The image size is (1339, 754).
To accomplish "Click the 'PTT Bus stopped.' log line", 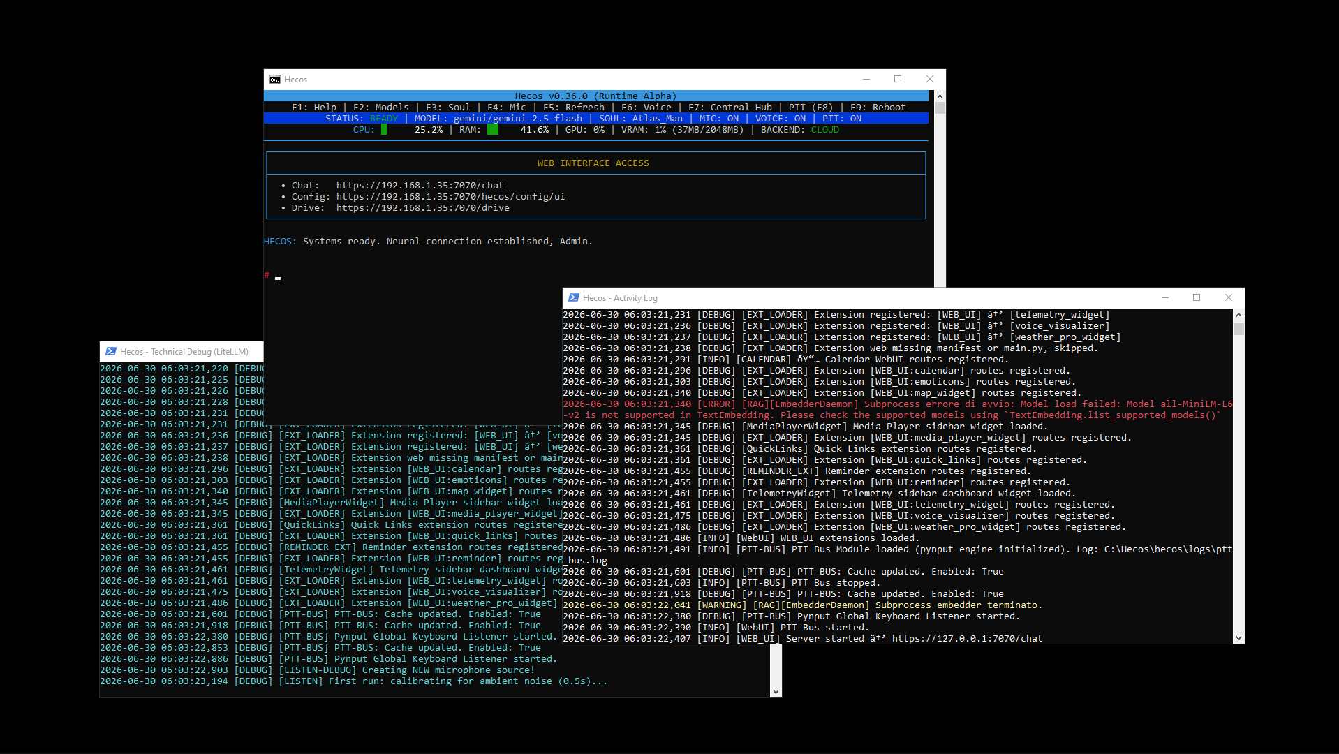I will (722, 583).
